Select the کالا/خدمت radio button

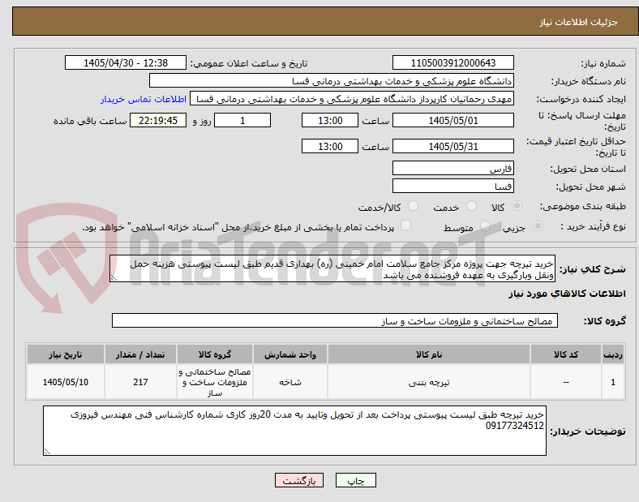tap(413, 206)
